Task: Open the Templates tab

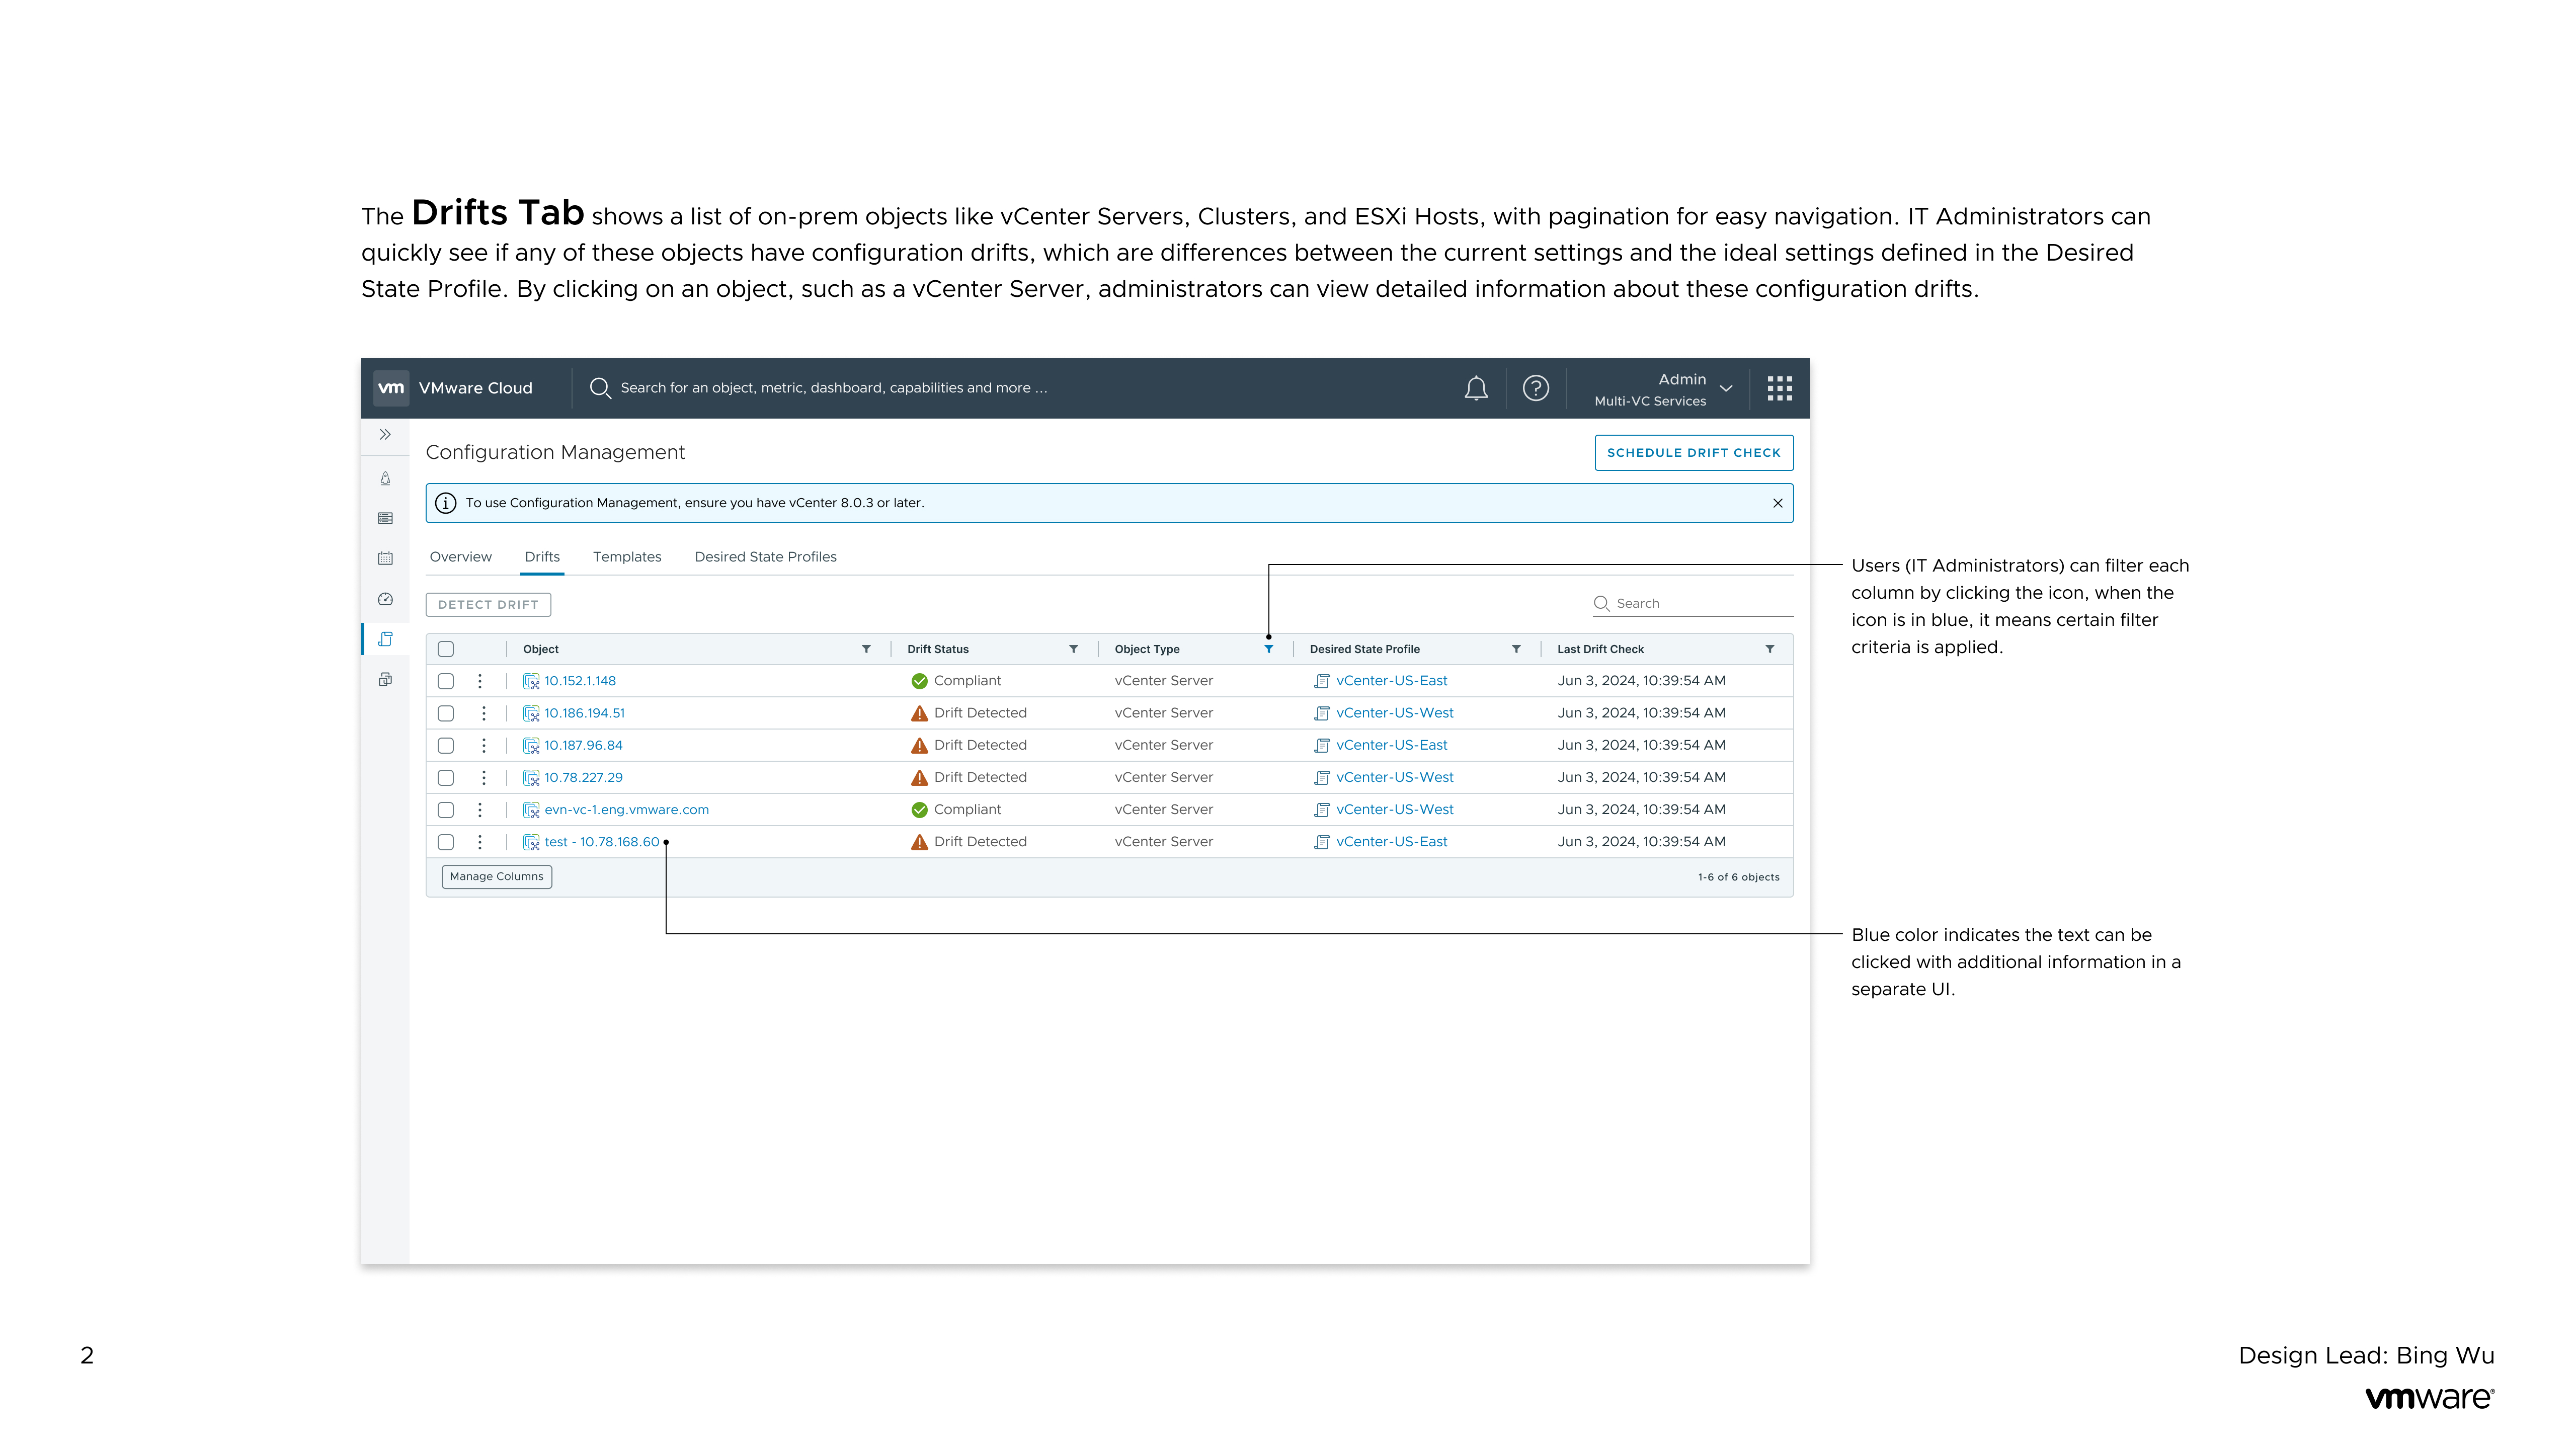Action: [627, 557]
